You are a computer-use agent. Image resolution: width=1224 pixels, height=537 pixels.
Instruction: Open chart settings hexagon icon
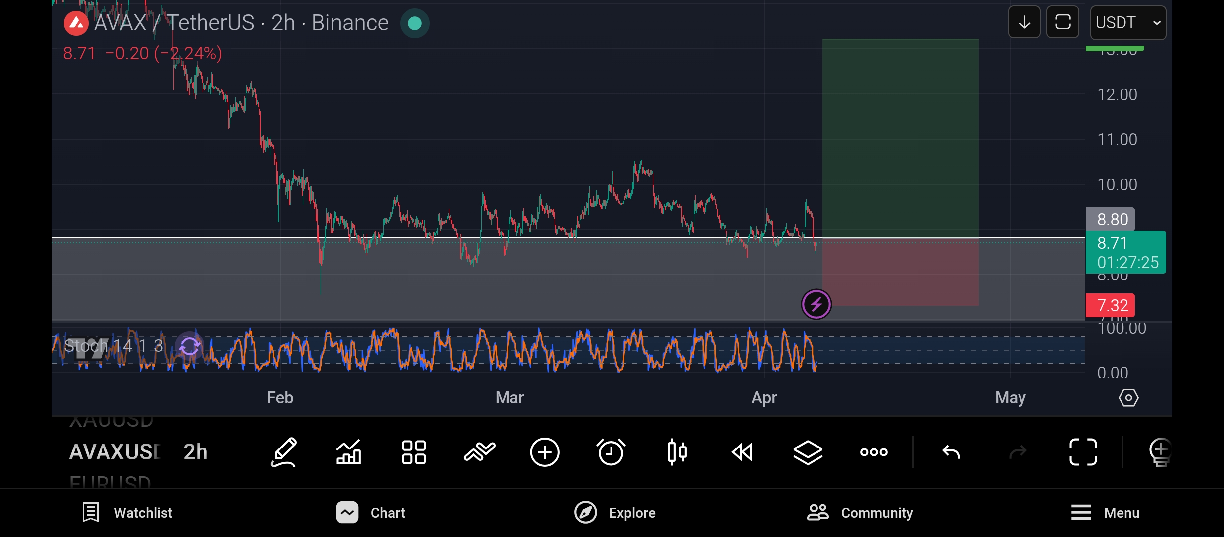[x=1128, y=398]
